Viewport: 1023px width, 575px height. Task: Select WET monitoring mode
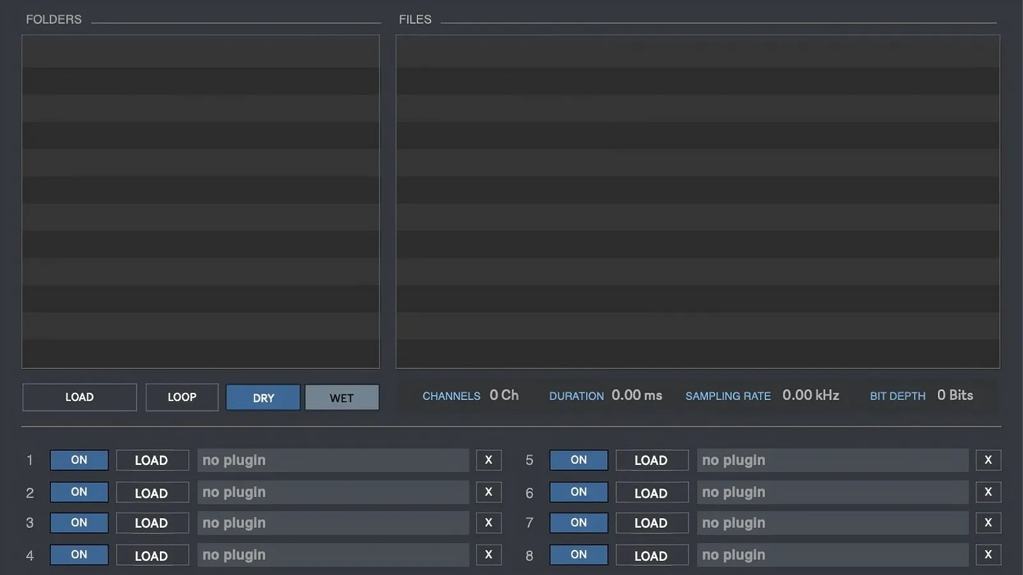tap(341, 397)
